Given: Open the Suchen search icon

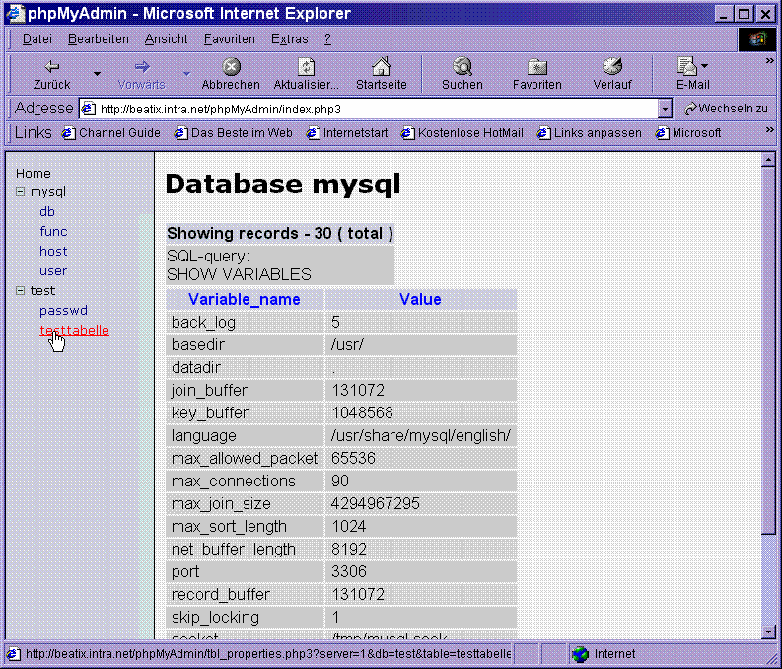Looking at the screenshot, I should pyautogui.click(x=462, y=67).
